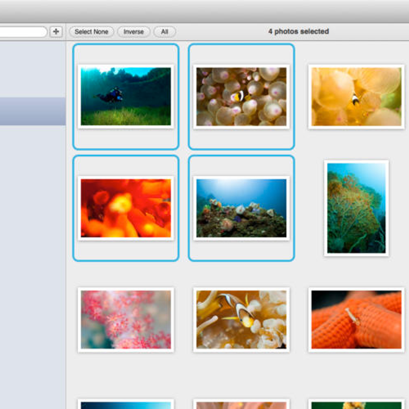
Task: Click the '4 photos selected' status text
Action: click(x=298, y=31)
